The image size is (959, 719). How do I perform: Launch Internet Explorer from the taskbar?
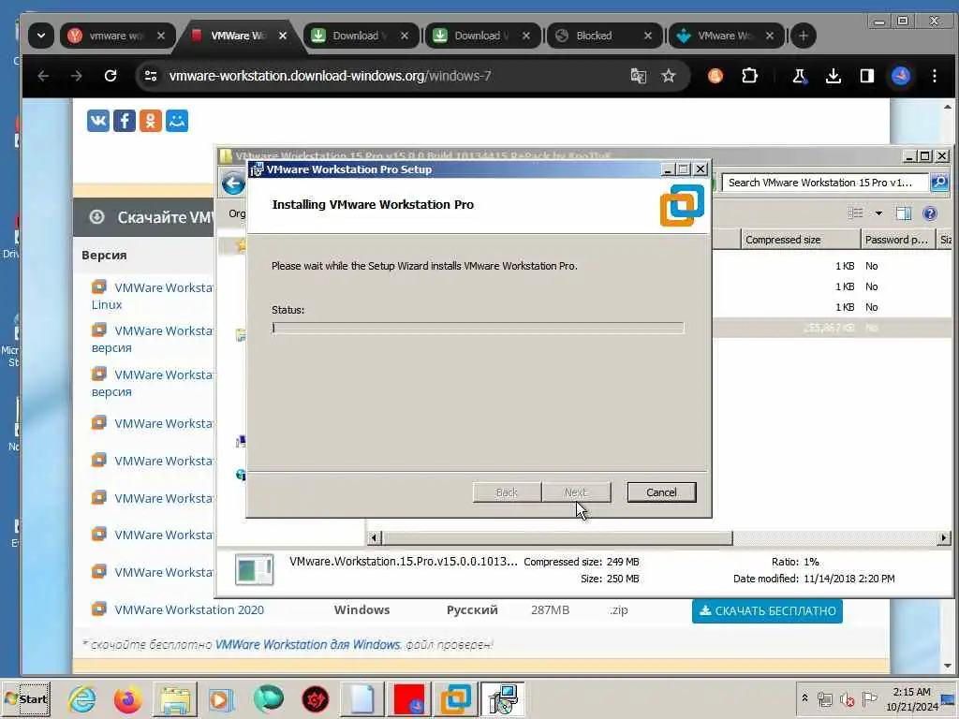coord(82,698)
